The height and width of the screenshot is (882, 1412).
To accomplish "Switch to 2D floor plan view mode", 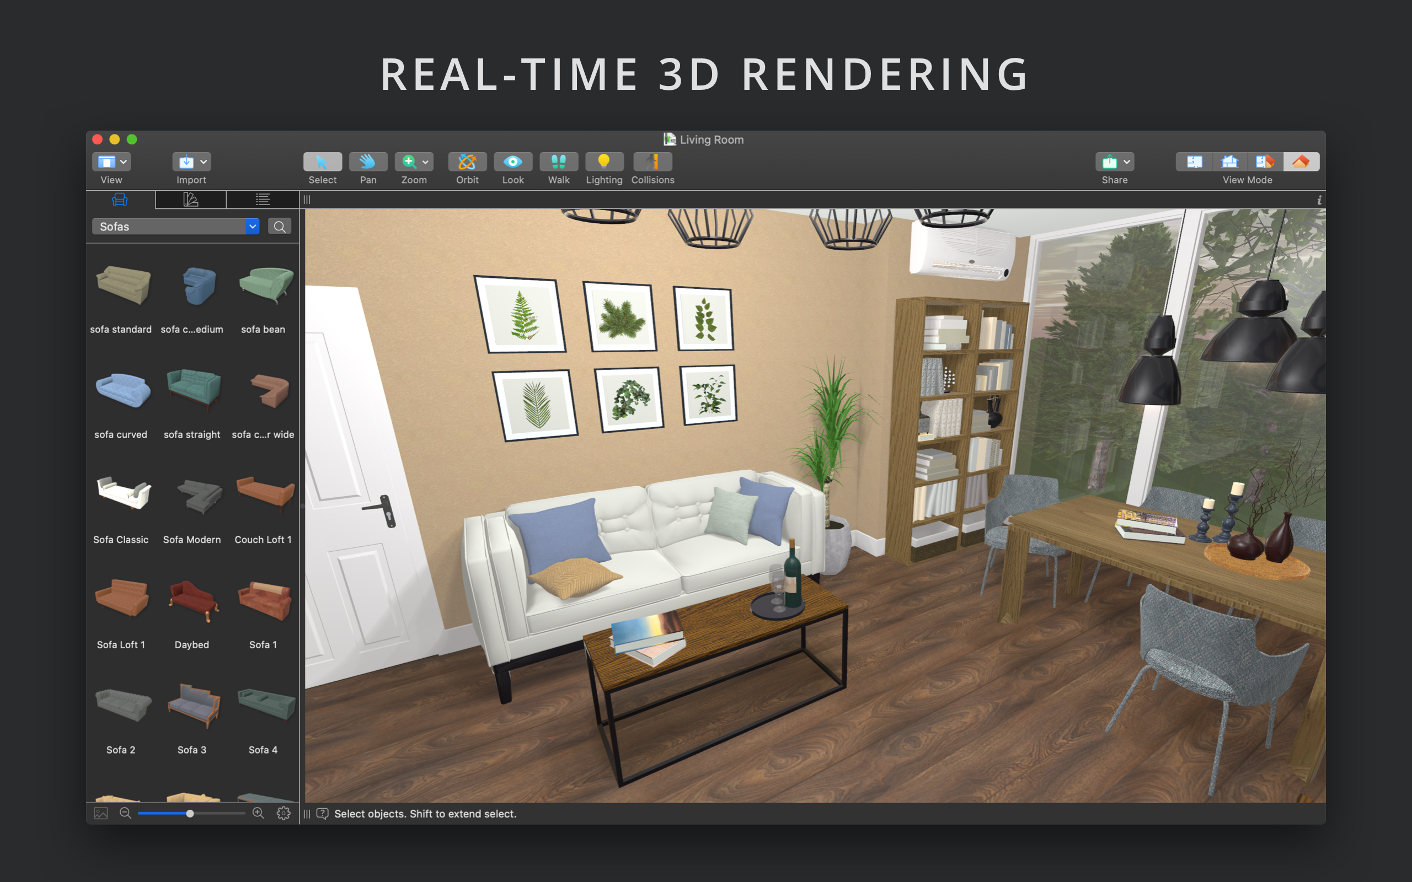I will [1194, 162].
